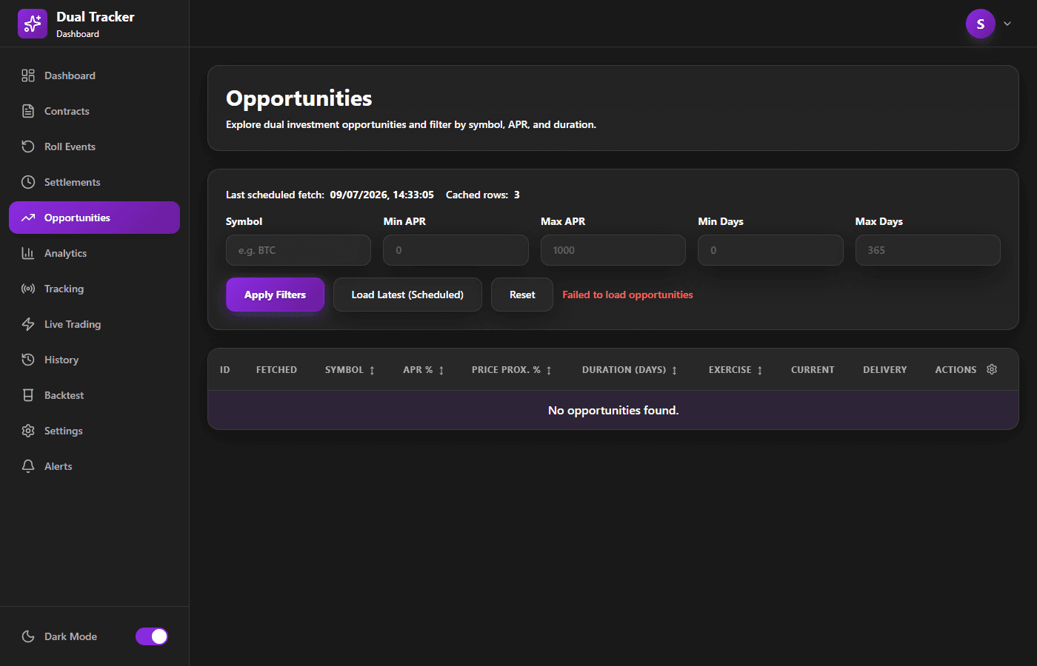Open the Backtest page
The width and height of the screenshot is (1037, 666).
coord(94,395)
